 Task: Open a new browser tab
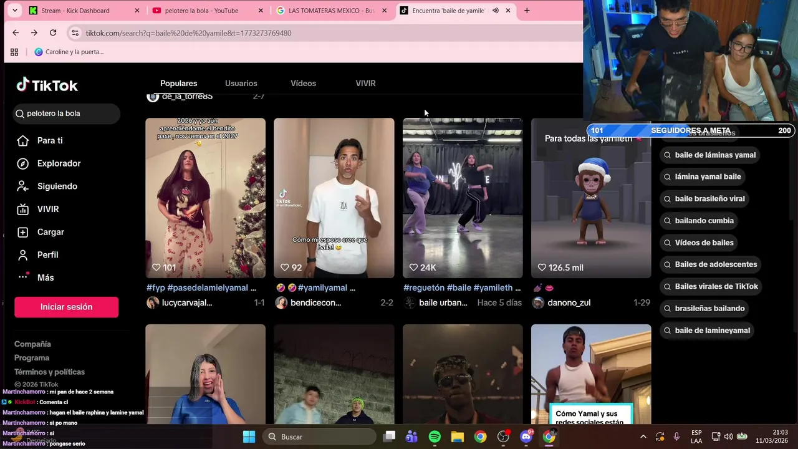click(x=527, y=11)
